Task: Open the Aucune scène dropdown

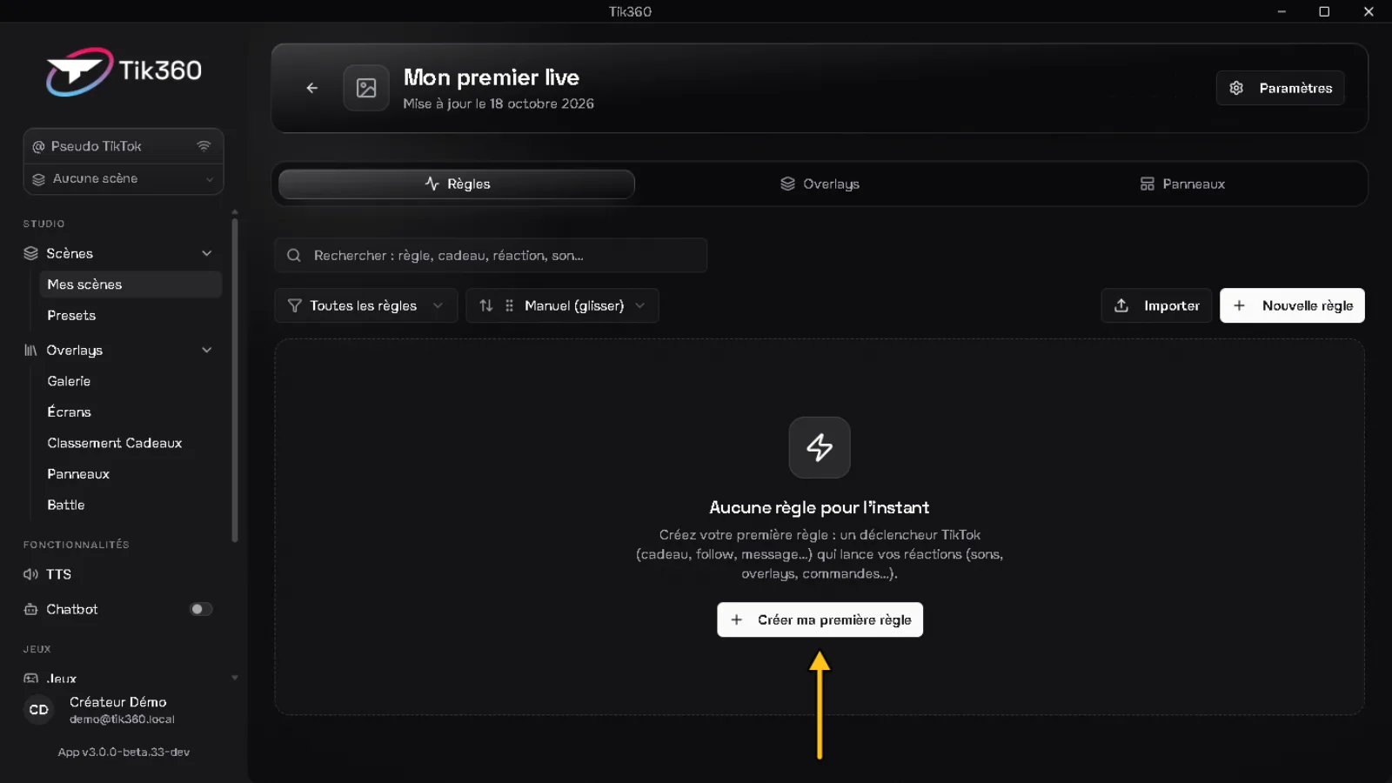Action: coord(124,178)
